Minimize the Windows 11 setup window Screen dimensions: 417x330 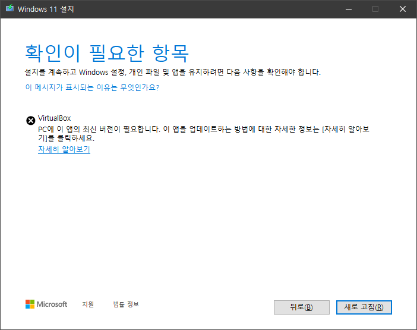[349, 9]
